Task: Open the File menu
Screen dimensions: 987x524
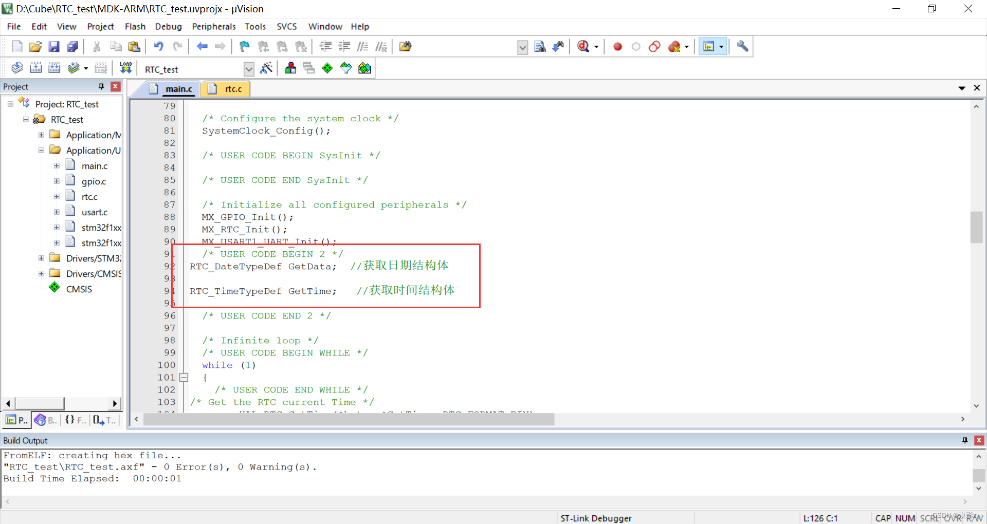Action: [x=14, y=27]
